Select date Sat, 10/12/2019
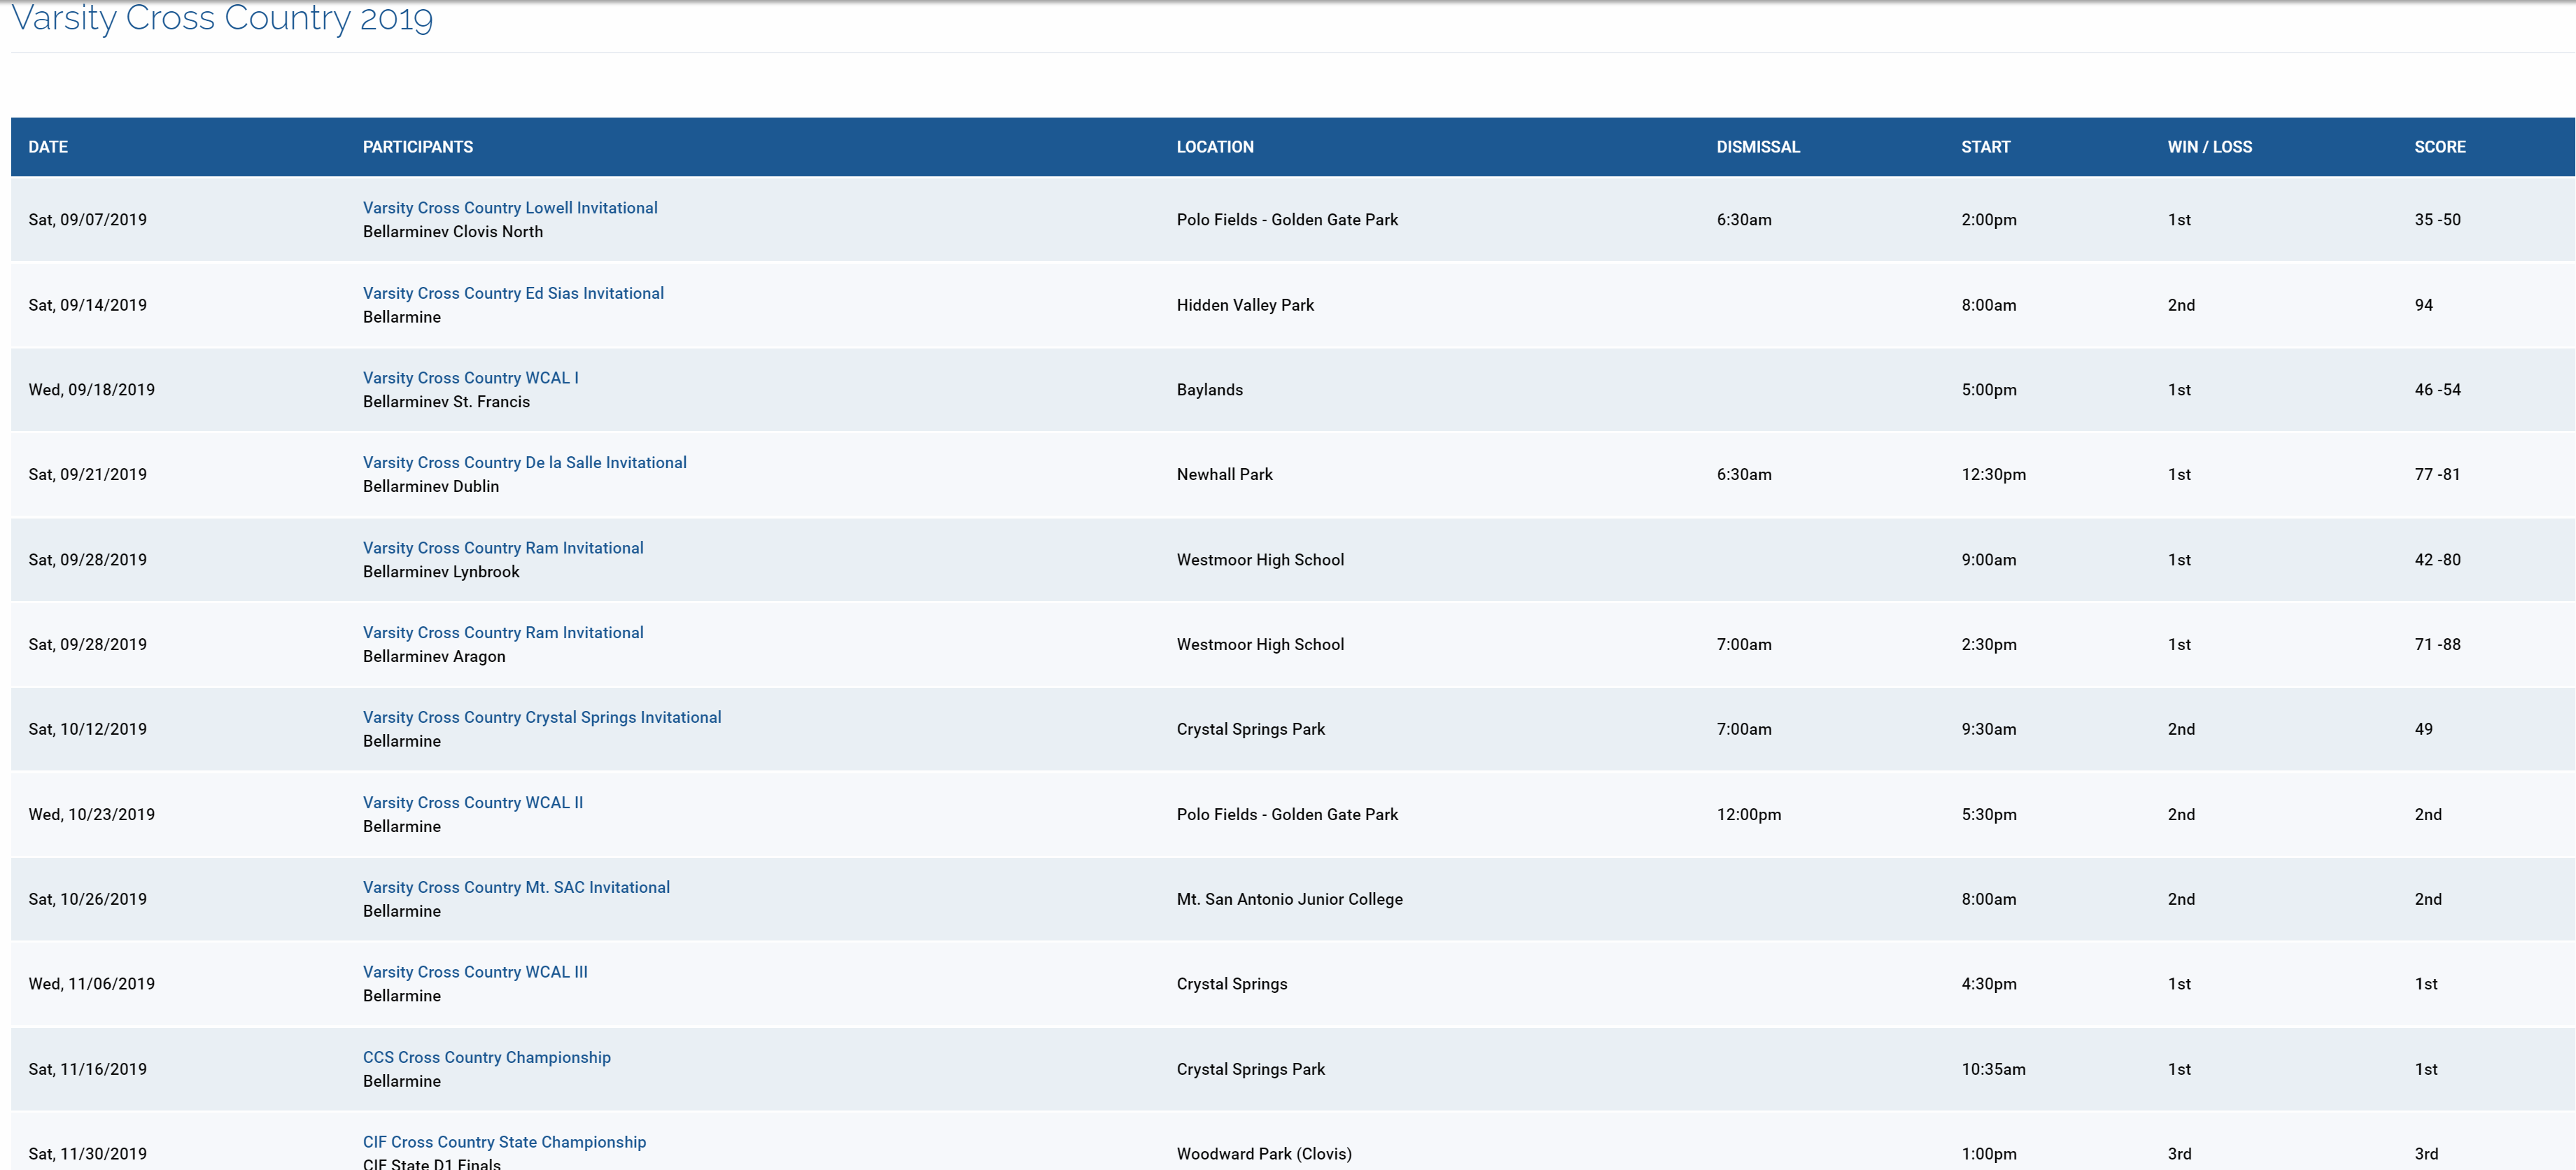Image resolution: width=2576 pixels, height=1170 pixels. [88, 730]
